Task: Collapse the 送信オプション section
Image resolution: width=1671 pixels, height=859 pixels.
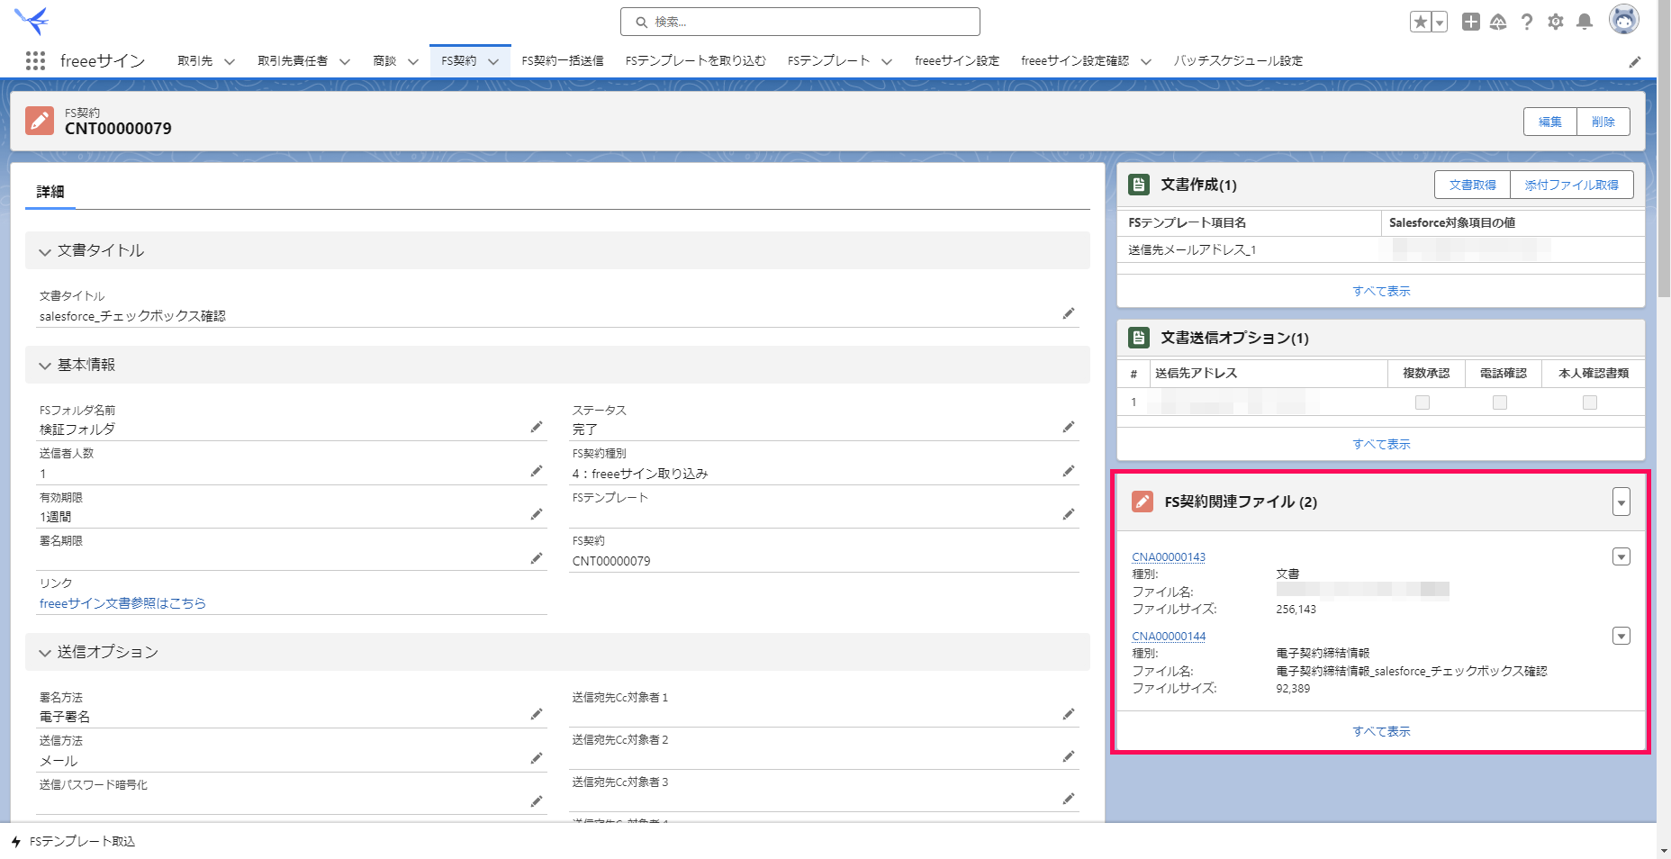Action: pyautogui.click(x=45, y=653)
